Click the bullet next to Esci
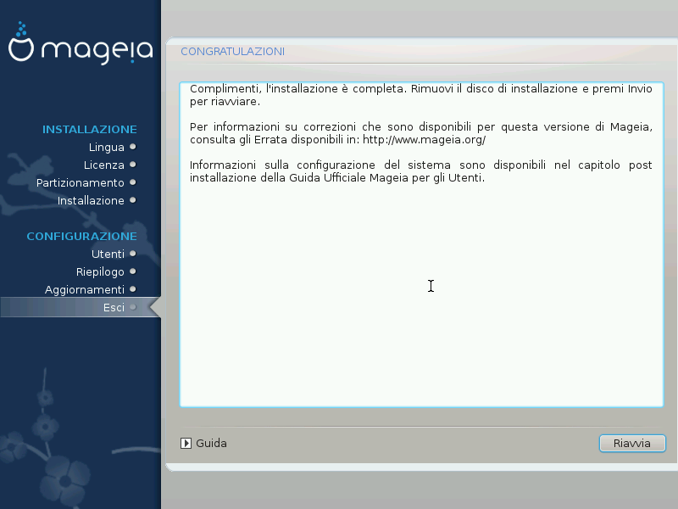Viewport: 678px width, 509px height. [133, 307]
